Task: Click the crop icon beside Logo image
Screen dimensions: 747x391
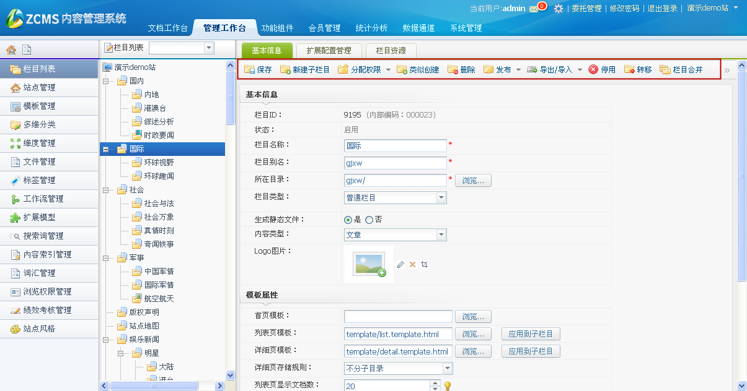Action: 425,264
